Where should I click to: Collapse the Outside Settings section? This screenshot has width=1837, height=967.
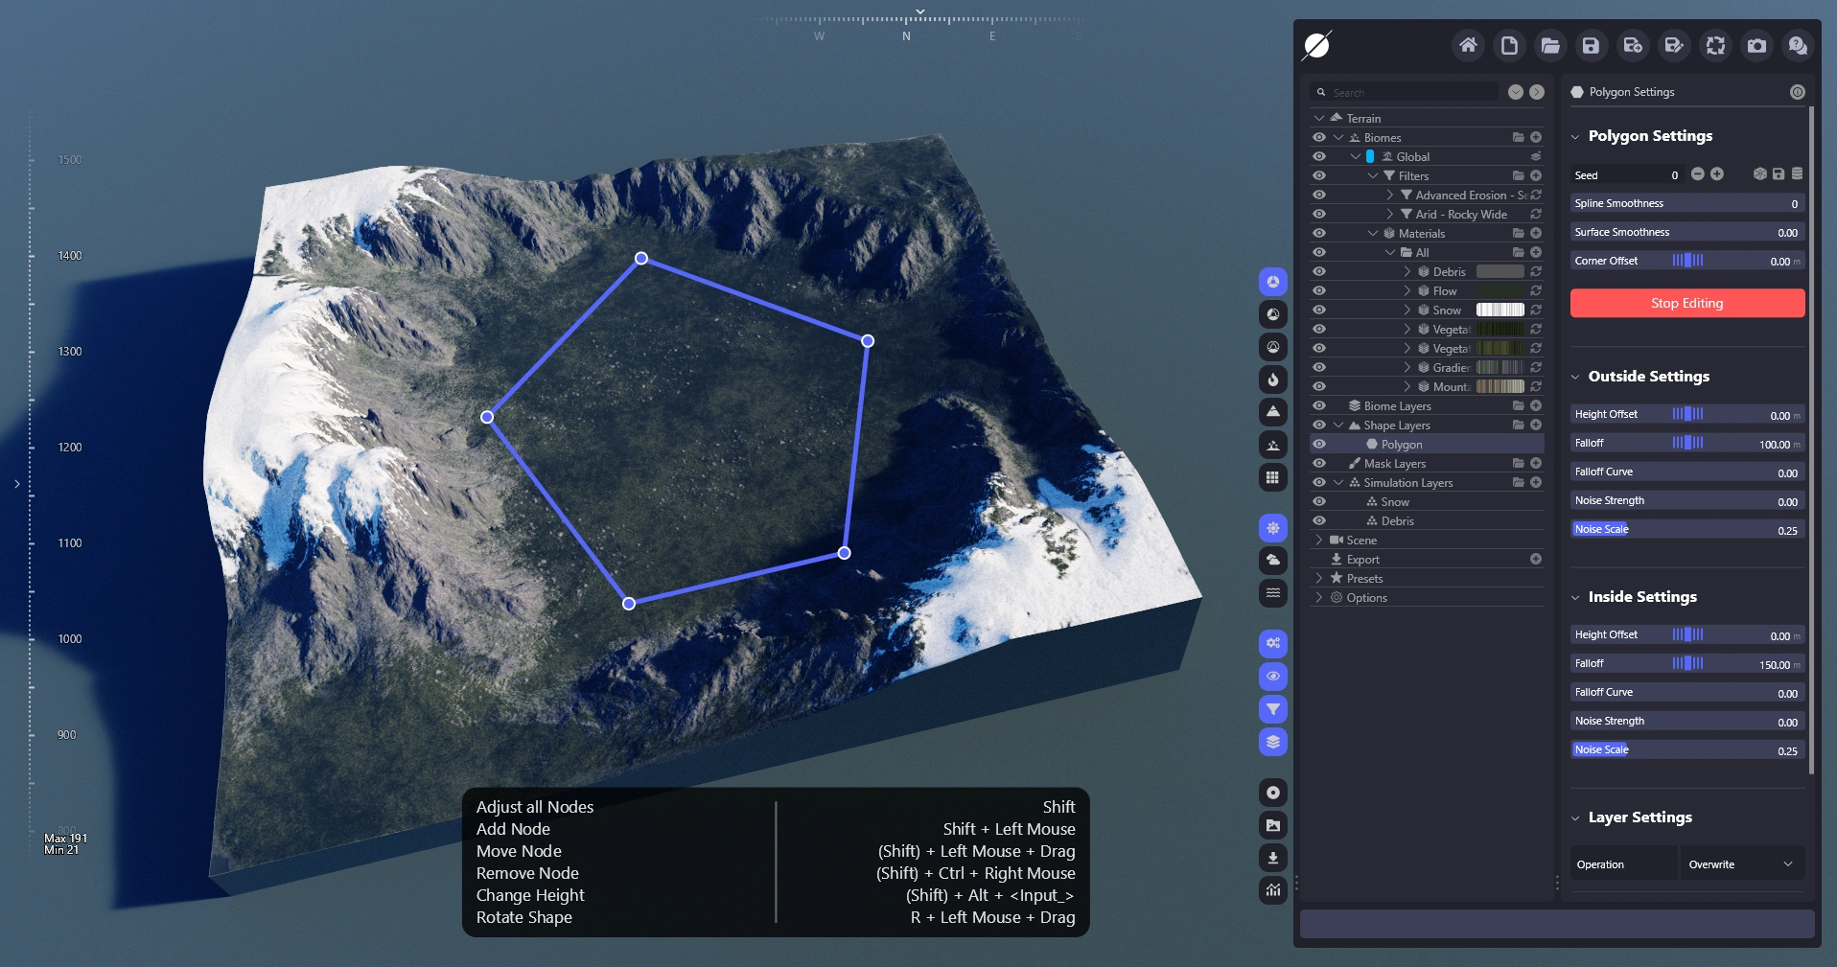pyautogui.click(x=1575, y=377)
